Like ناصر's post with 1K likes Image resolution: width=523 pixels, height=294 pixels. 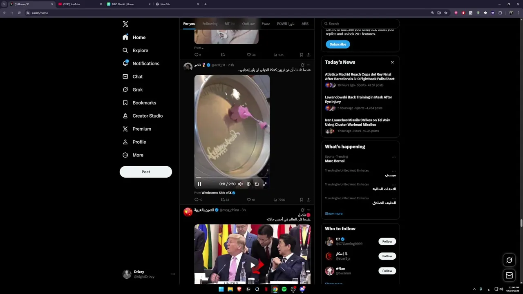pos(251,200)
